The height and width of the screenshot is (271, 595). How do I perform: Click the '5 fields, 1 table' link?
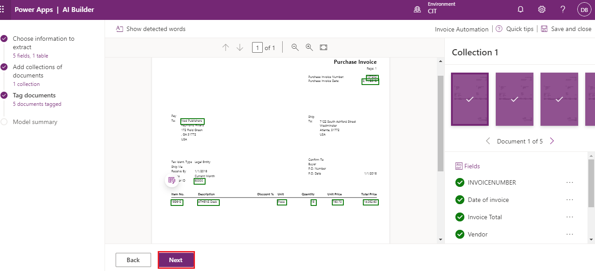30,56
